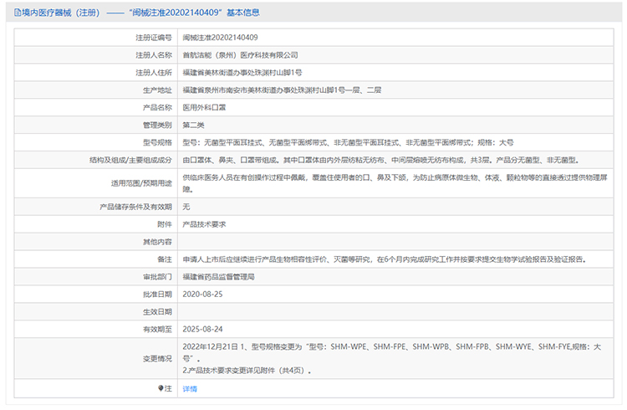The image size is (627, 410).
Task: Click registration number 闽械注准20202140409 value
Action: point(220,38)
